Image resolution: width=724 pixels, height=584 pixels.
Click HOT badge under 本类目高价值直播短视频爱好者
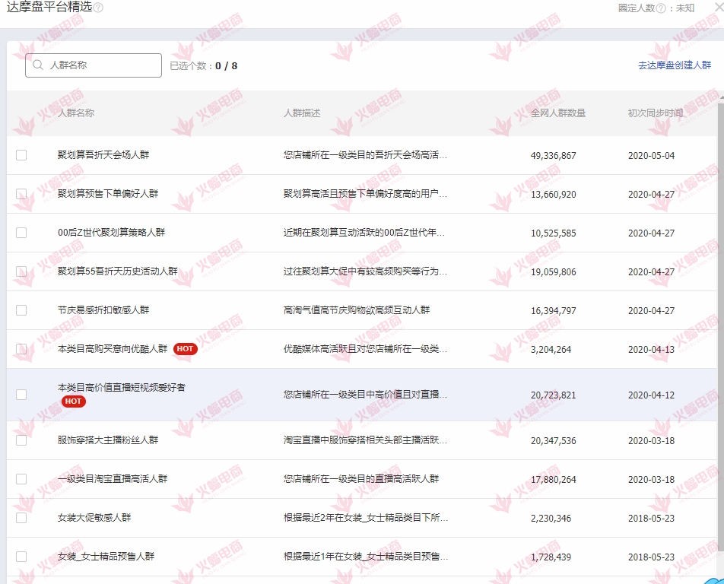click(74, 401)
